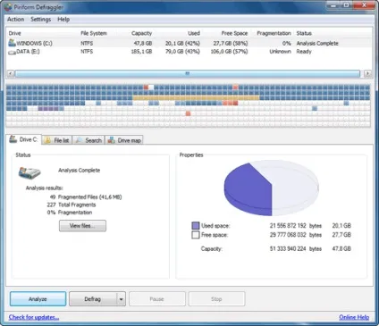379x326 pixels.
Task: Click the "185,1 GB" capacity cell
Action: click(x=141, y=52)
